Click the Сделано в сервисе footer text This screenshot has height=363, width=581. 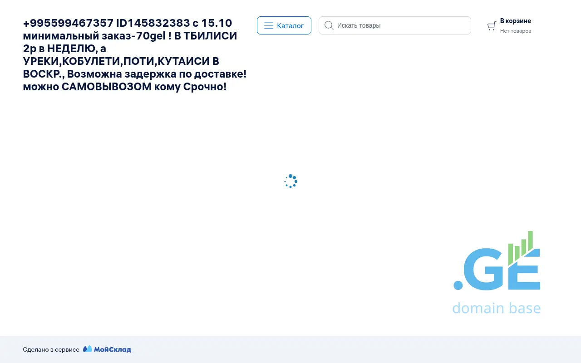51,349
